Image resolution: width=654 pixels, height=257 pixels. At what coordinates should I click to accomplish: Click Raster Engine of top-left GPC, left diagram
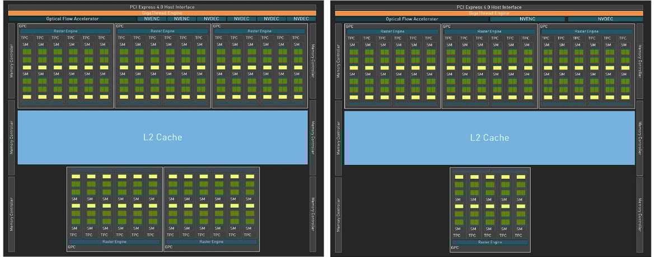[x=66, y=31]
